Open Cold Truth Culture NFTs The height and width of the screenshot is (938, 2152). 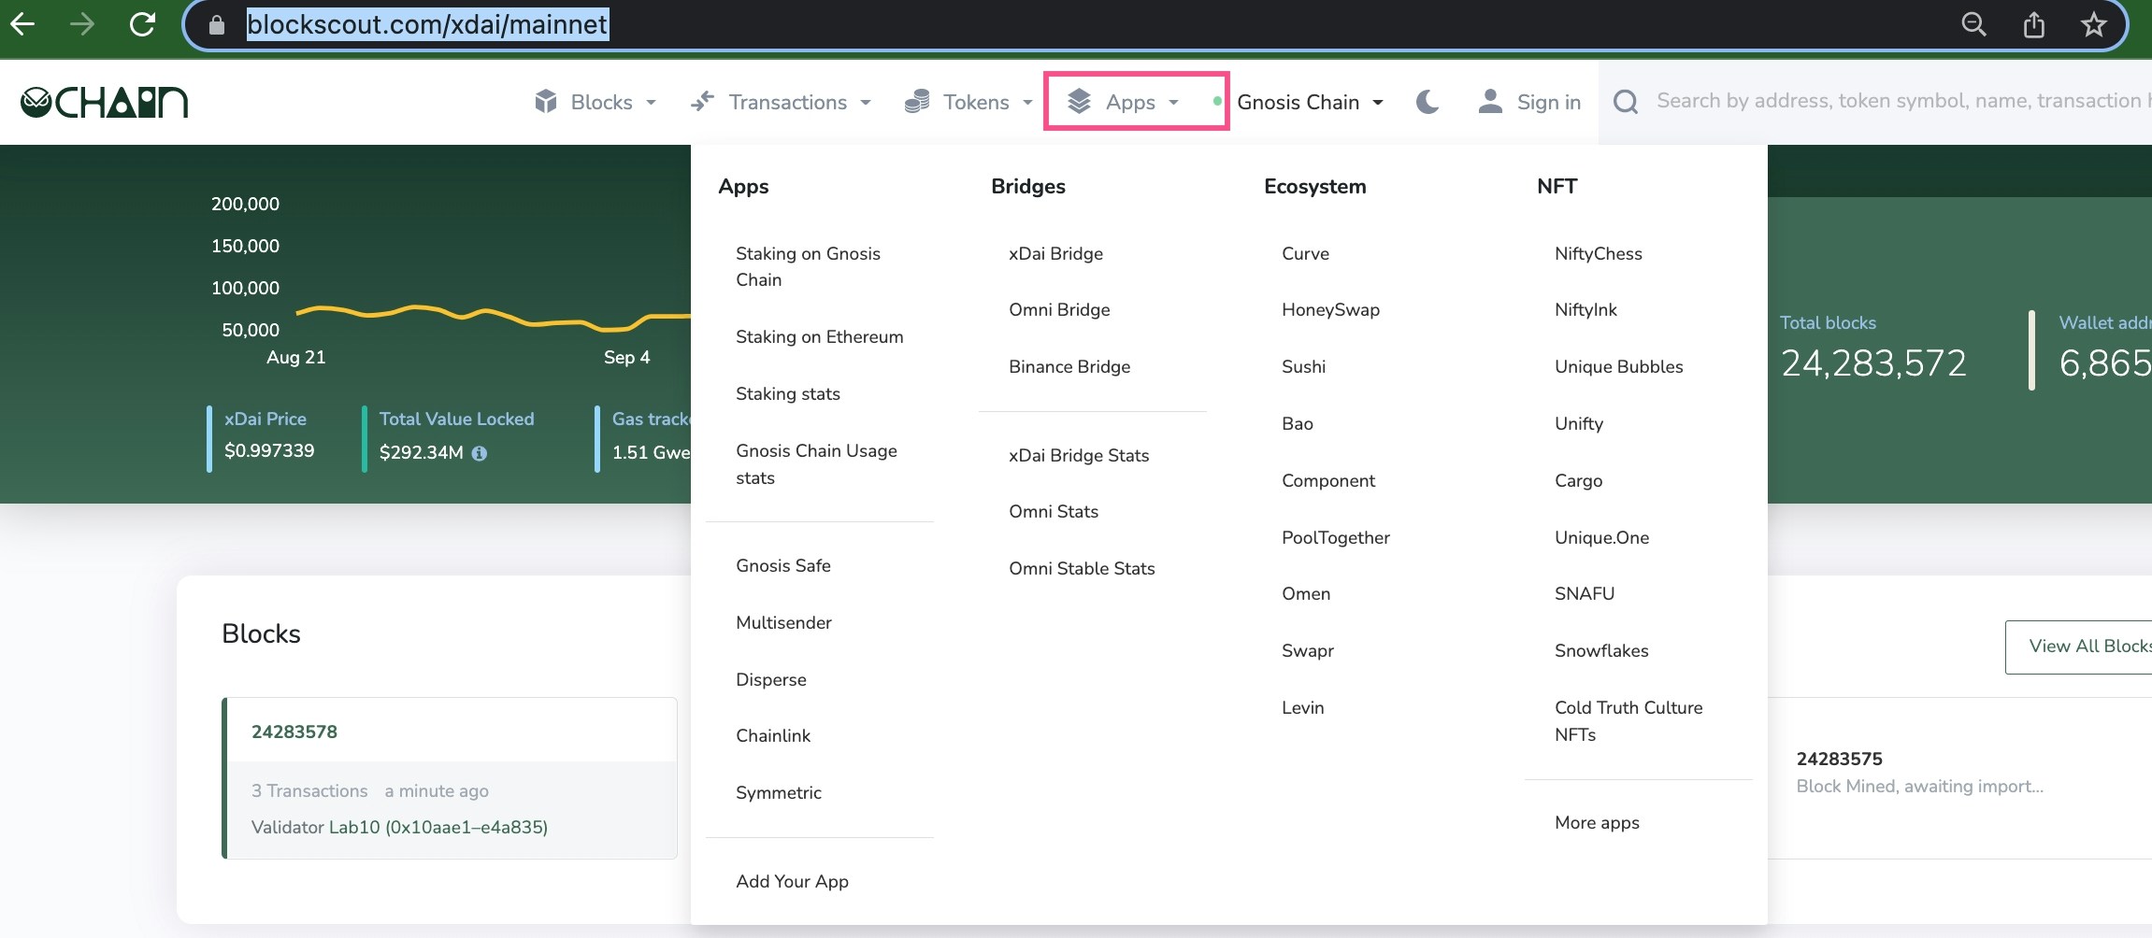(1628, 720)
